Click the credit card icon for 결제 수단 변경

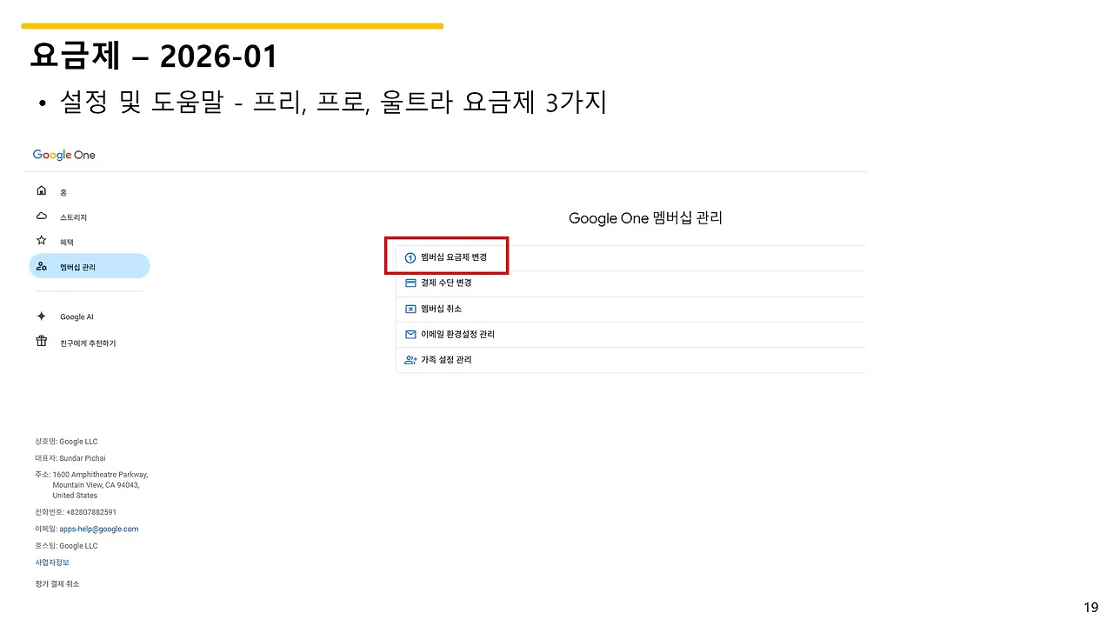point(410,283)
